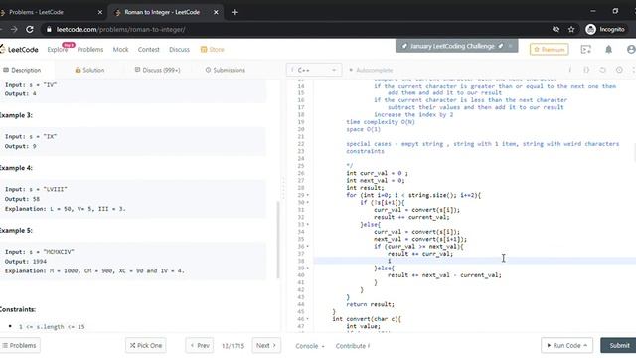Switch to the Description tab
This screenshot has height=358, width=636.
point(22,70)
